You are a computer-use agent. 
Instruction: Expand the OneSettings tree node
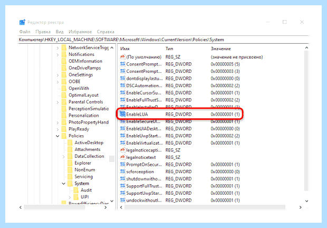[57, 75]
